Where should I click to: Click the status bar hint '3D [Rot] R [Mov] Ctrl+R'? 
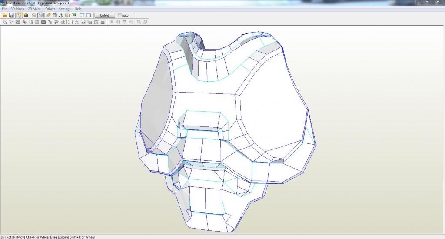click(18, 237)
